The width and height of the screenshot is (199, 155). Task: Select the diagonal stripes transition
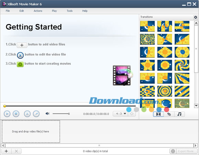pyautogui.click(x=182, y=91)
